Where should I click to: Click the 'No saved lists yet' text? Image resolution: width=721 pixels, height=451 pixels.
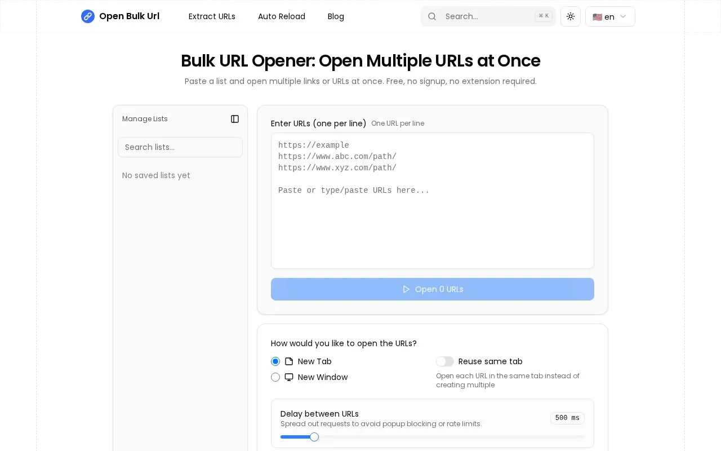point(156,175)
